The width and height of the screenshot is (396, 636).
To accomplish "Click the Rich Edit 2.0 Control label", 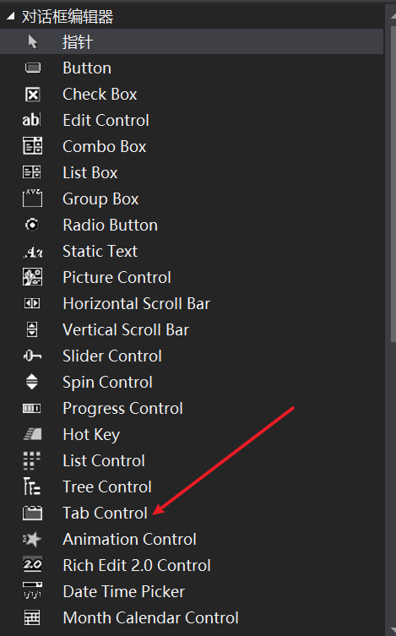I will [137, 565].
